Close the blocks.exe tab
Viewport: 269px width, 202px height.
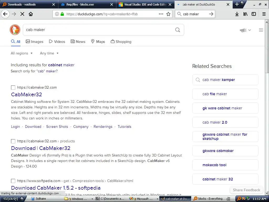click(x=111, y=4)
